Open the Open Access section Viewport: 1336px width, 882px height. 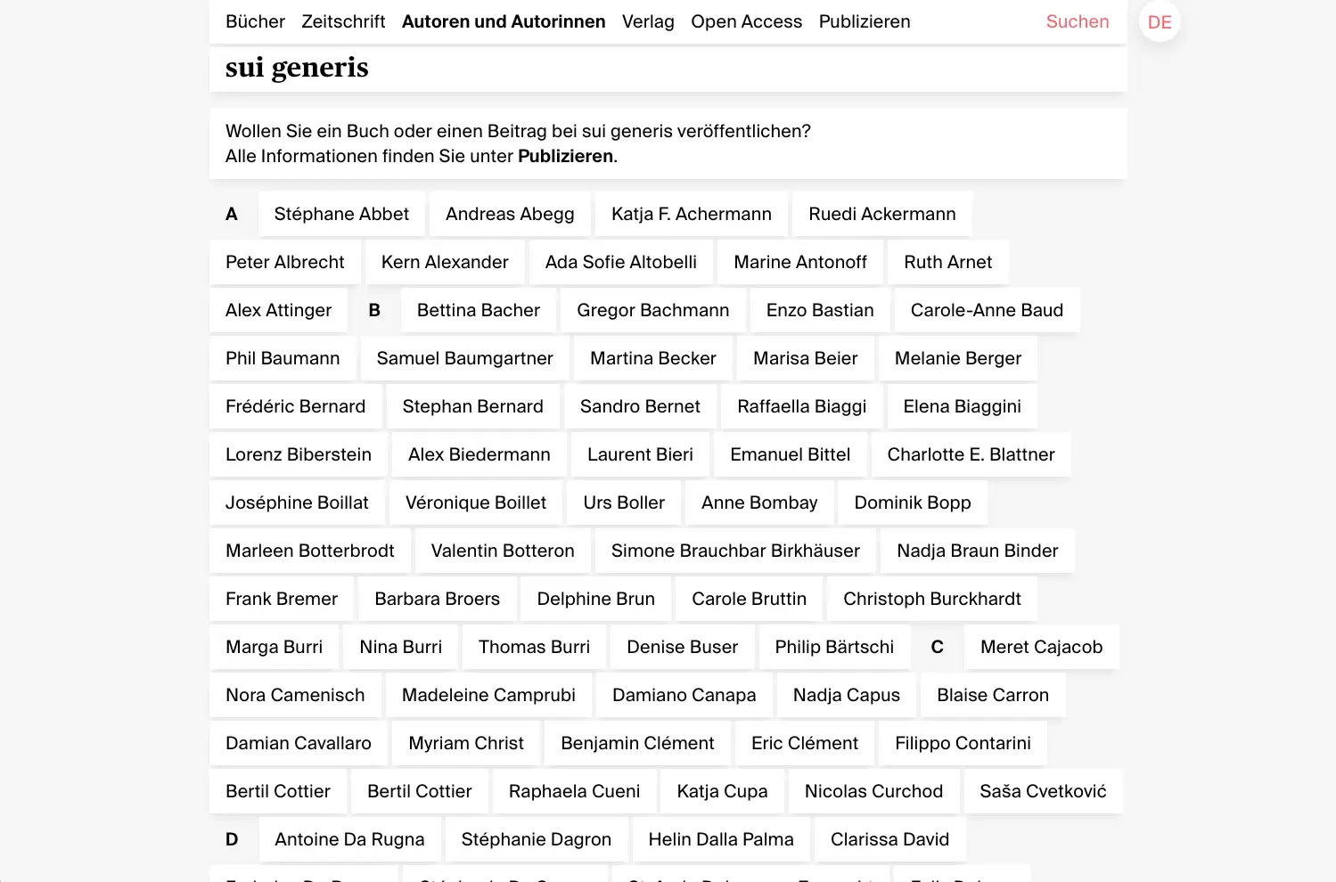[746, 21]
